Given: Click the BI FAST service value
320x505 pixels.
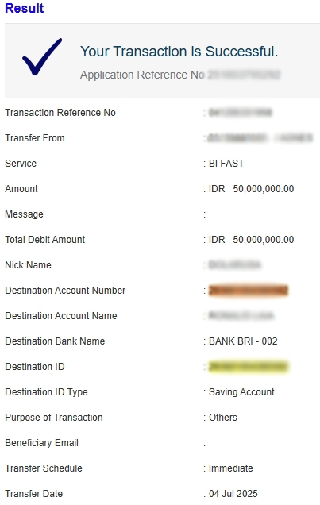Looking at the screenshot, I should coord(226,164).
